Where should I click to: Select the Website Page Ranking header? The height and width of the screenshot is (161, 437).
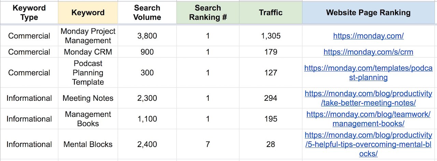point(368,13)
